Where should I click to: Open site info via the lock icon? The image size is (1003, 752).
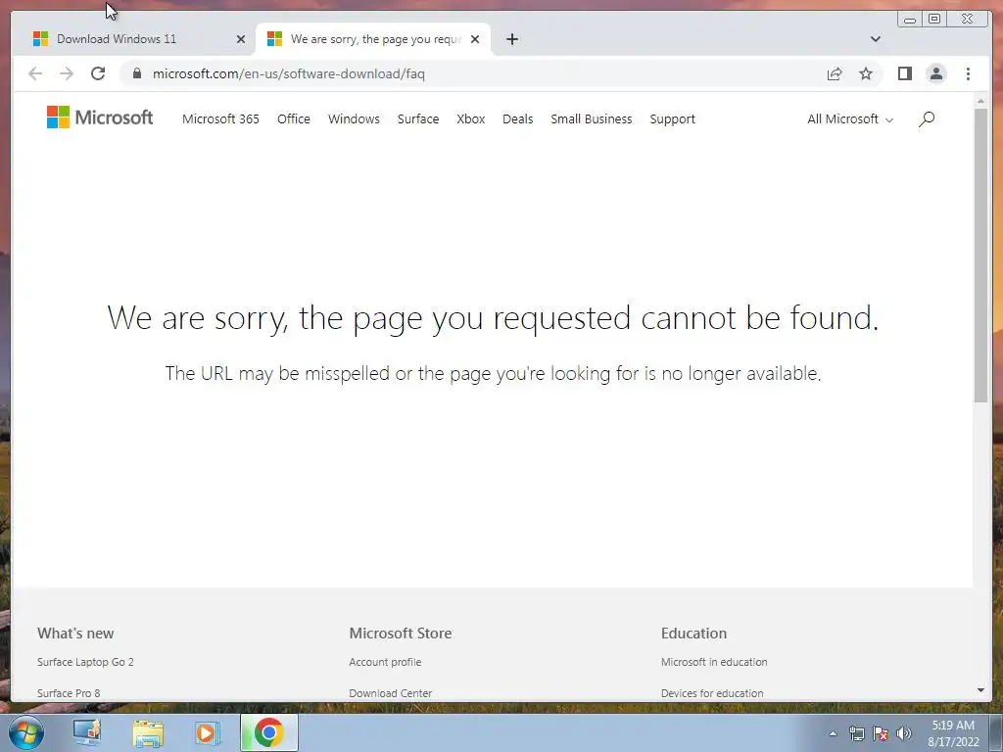click(x=136, y=73)
